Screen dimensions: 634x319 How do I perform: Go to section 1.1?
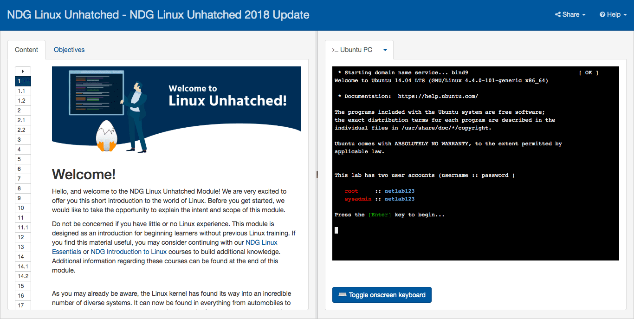tap(23, 91)
